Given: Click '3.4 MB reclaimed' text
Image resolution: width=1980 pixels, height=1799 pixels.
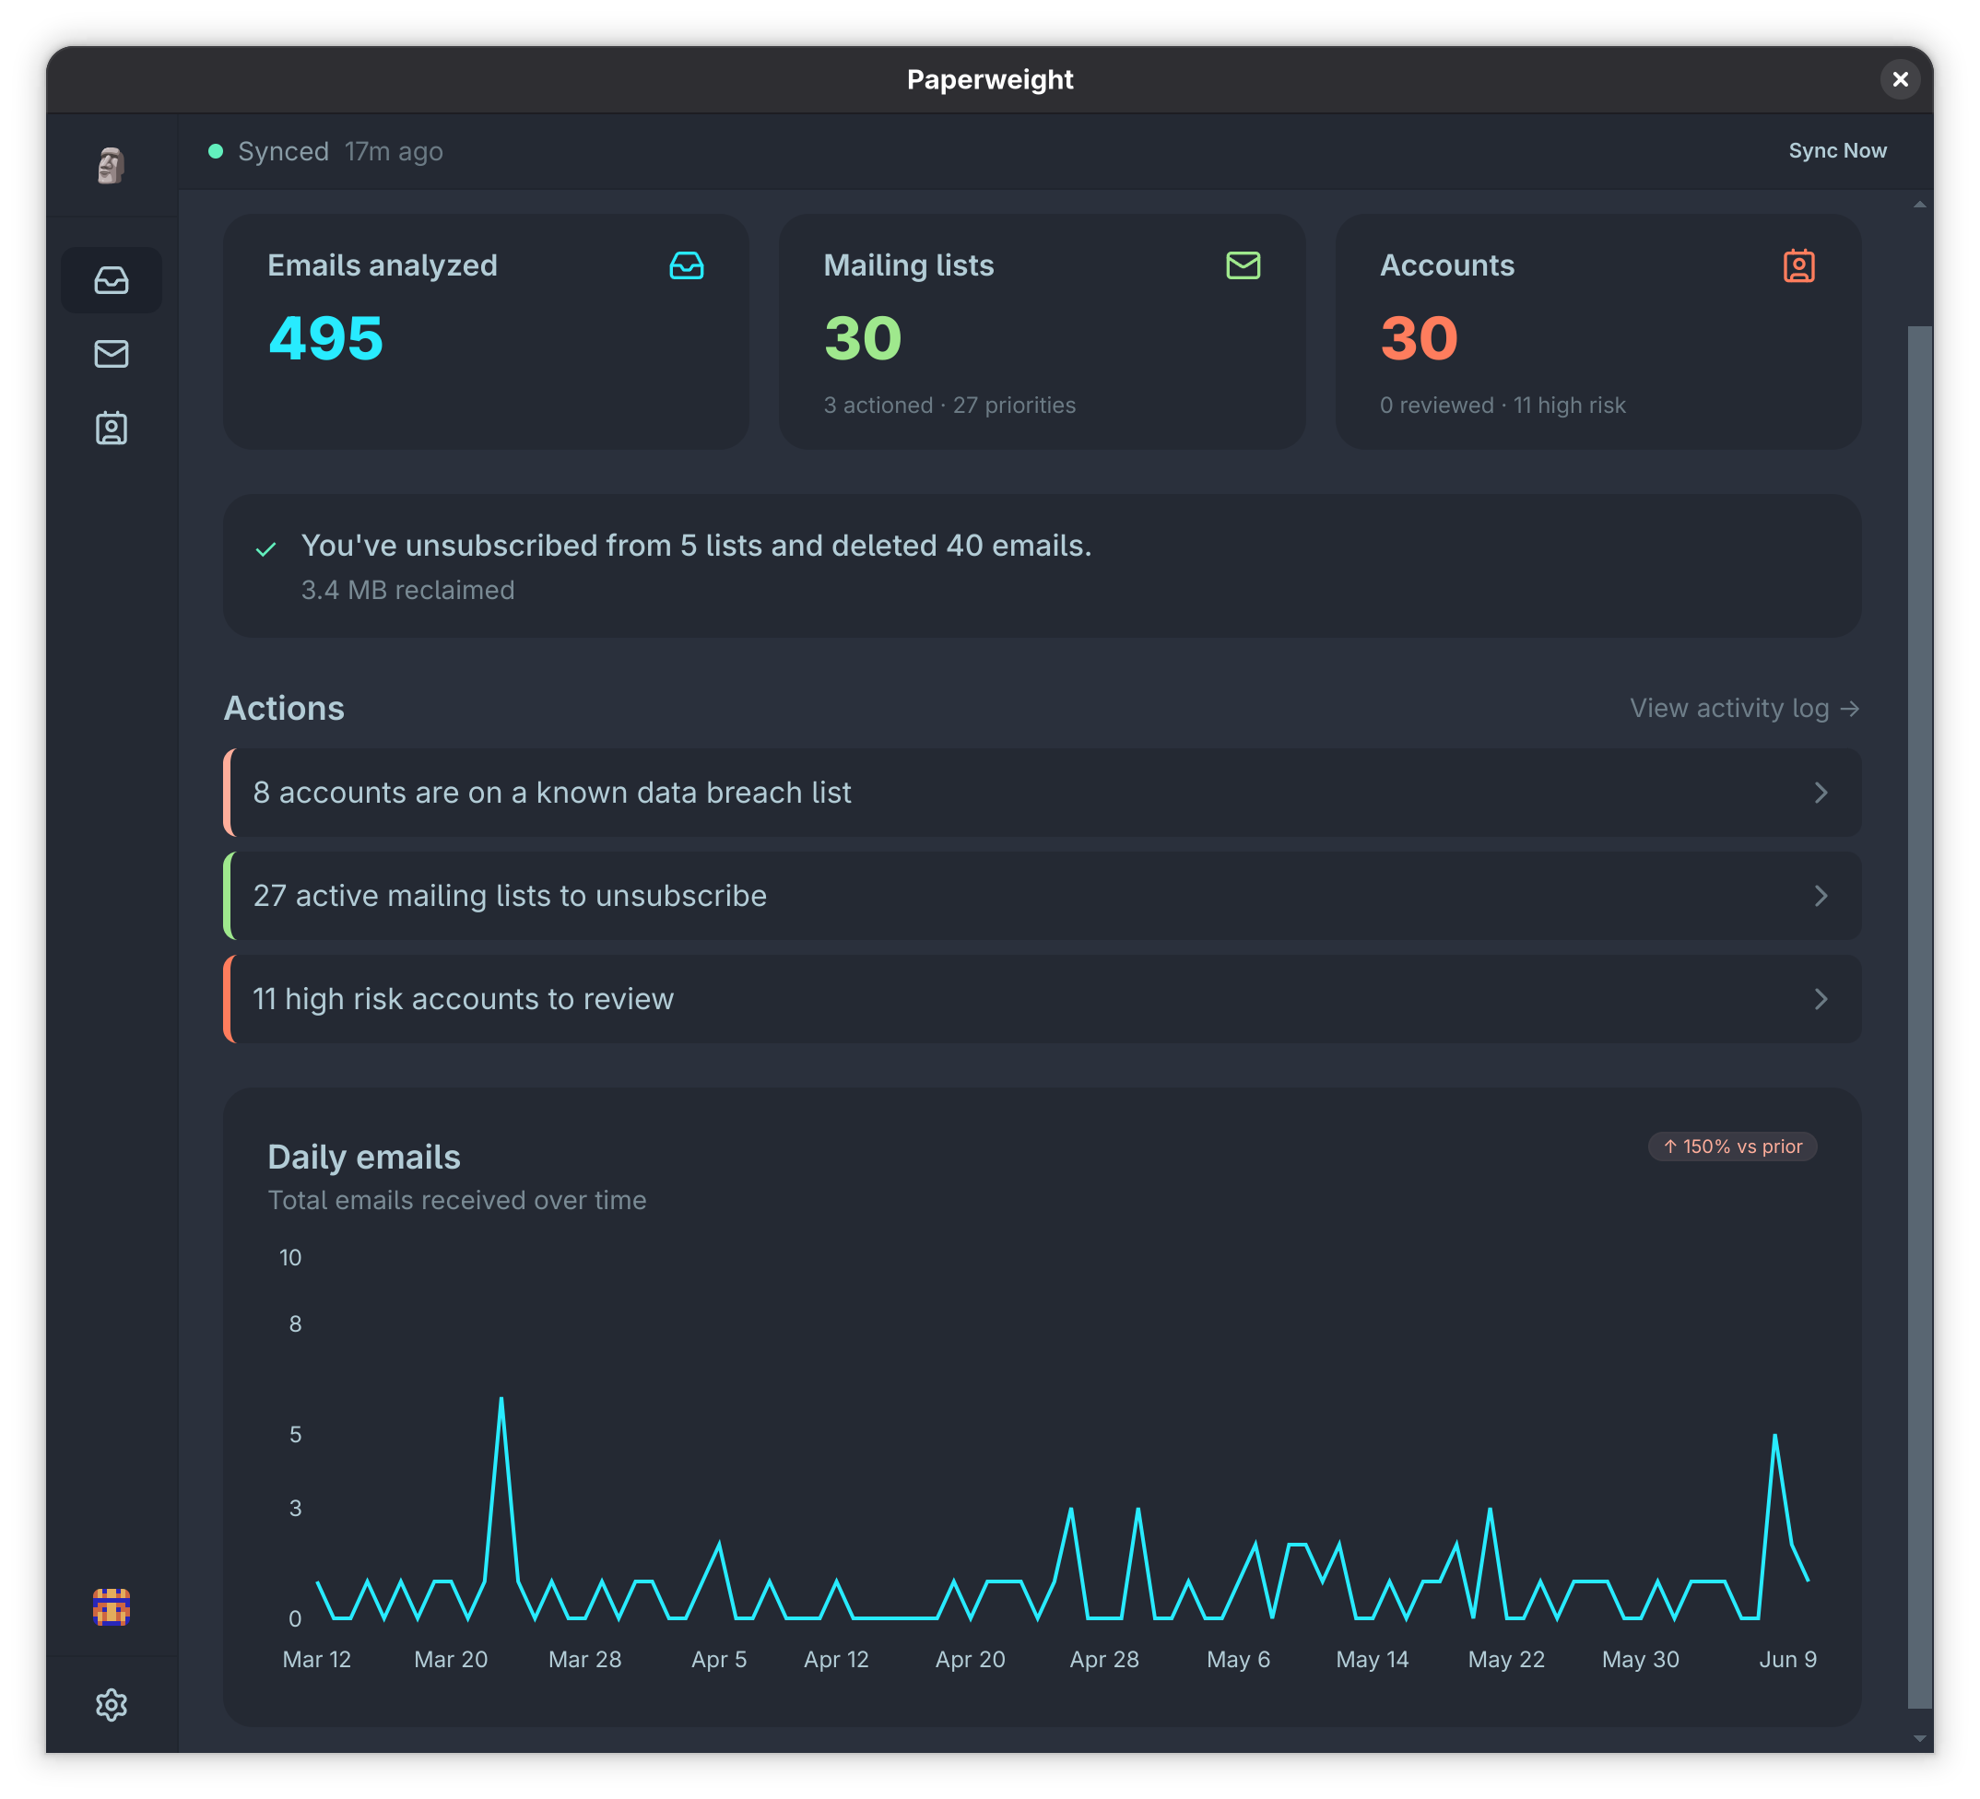Looking at the screenshot, I should coord(407,589).
